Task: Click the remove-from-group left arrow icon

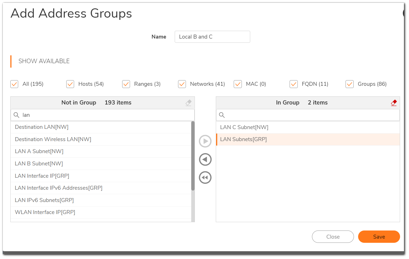Action: pos(205,160)
